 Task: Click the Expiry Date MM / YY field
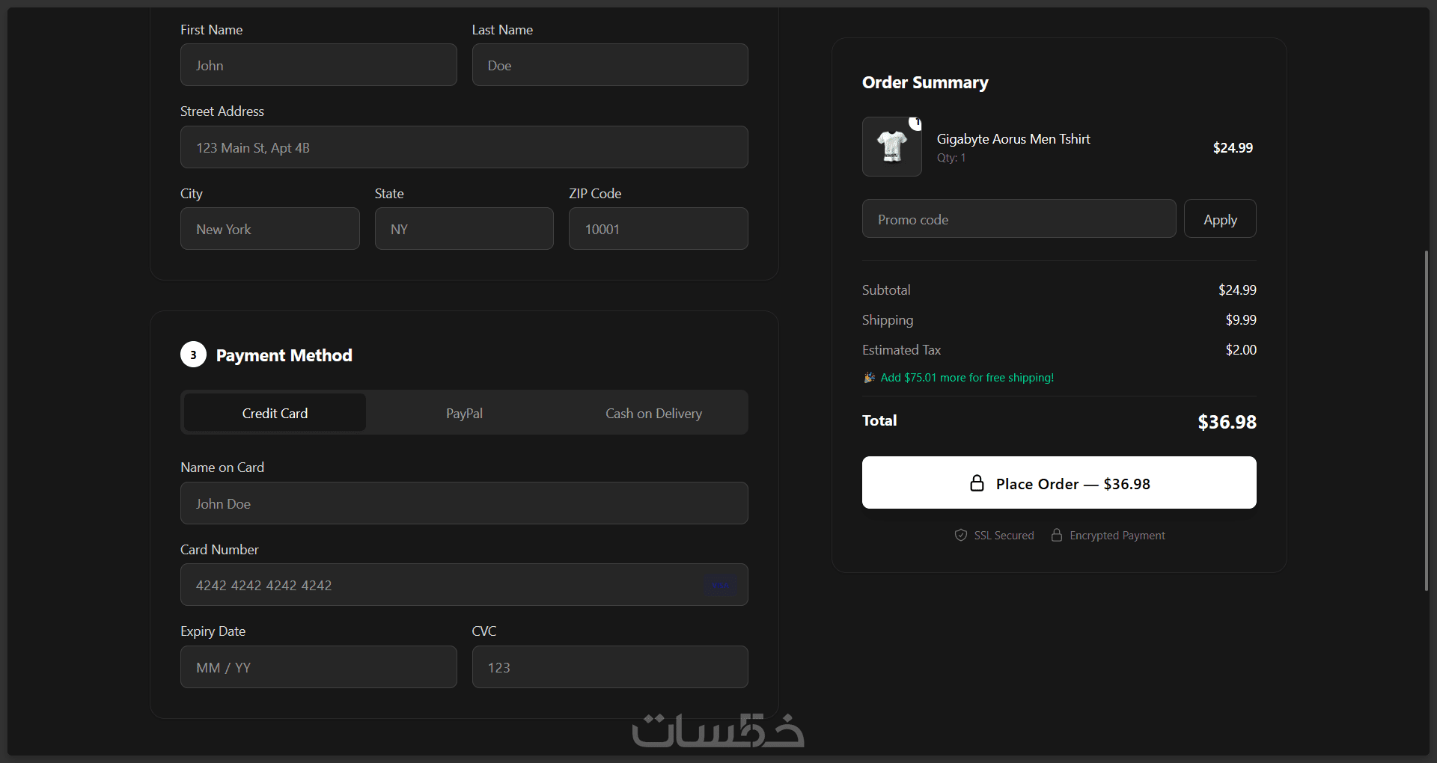318,667
